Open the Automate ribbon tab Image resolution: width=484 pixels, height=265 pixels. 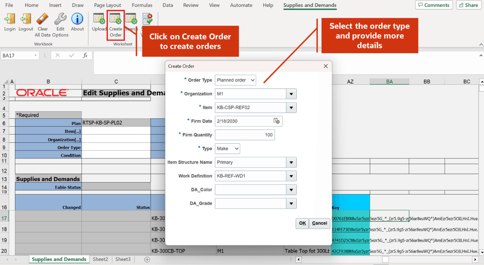click(241, 5)
